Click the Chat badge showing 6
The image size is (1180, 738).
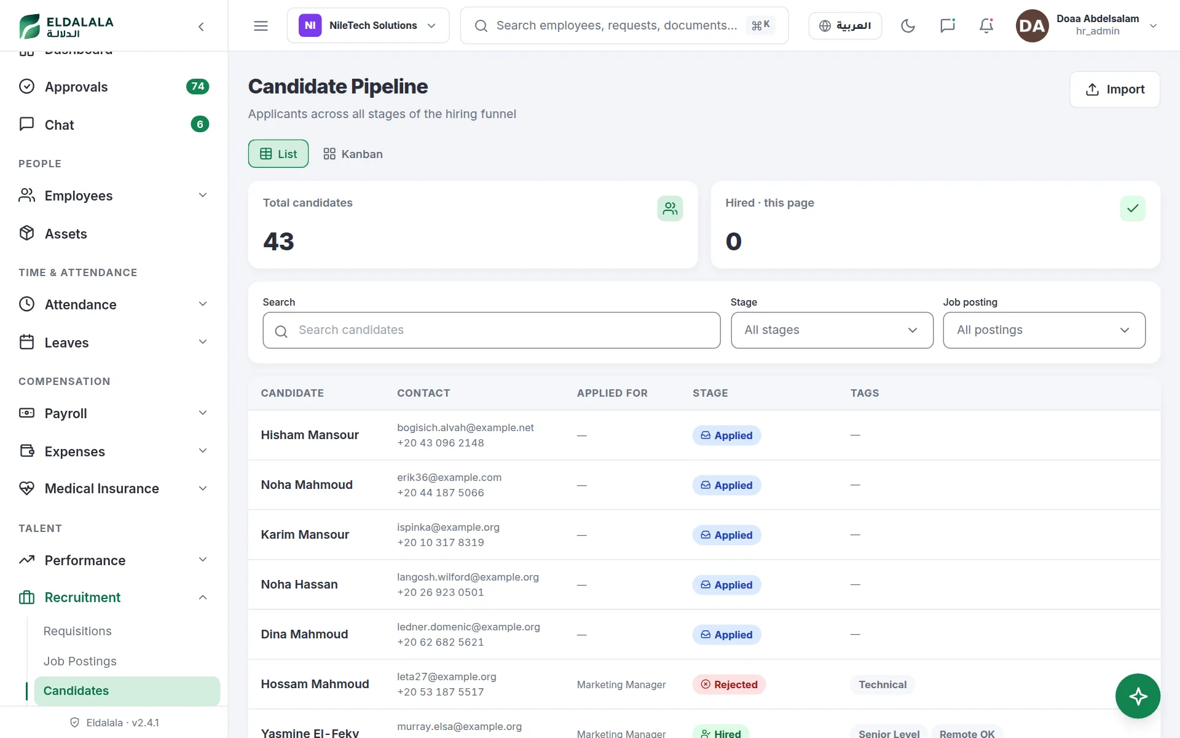[200, 124]
